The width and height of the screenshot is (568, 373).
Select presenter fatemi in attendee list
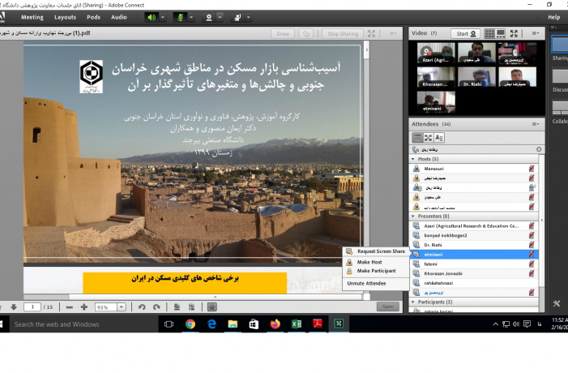point(474,264)
